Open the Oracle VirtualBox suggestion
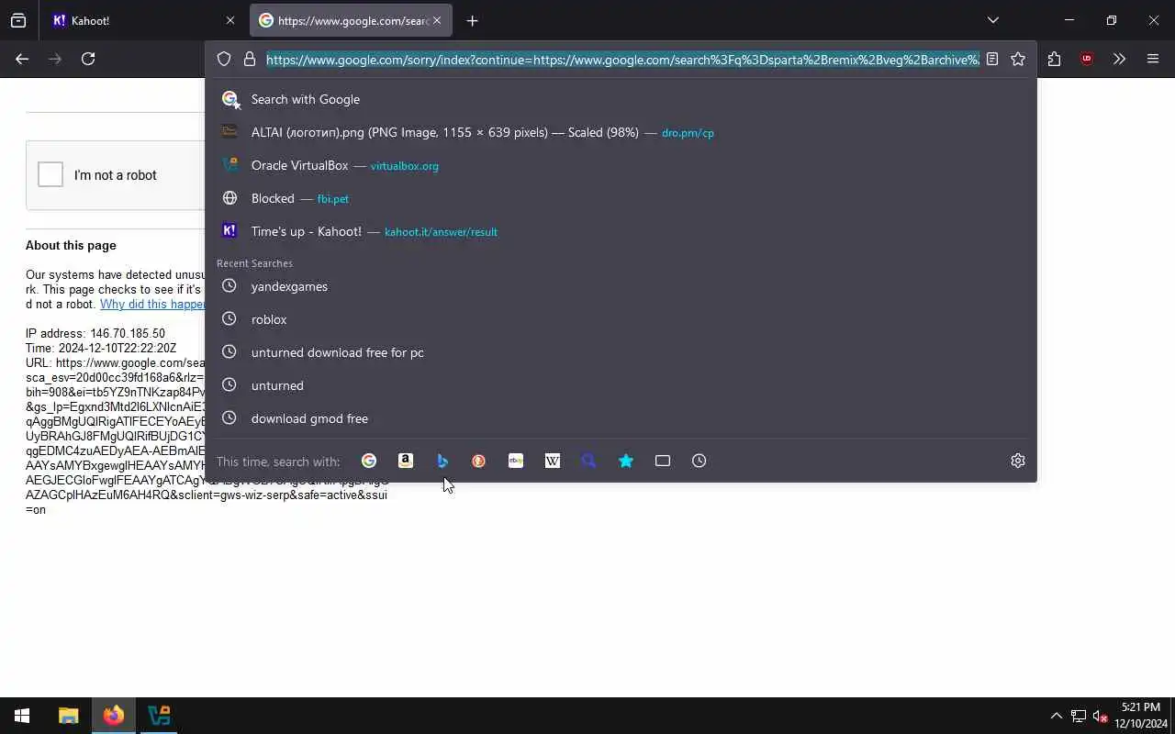 point(621,165)
